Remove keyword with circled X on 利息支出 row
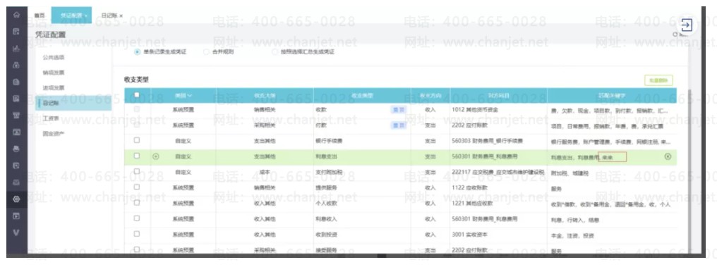Image resolution: width=717 pixels, height=267 pixels. (668, 156)
